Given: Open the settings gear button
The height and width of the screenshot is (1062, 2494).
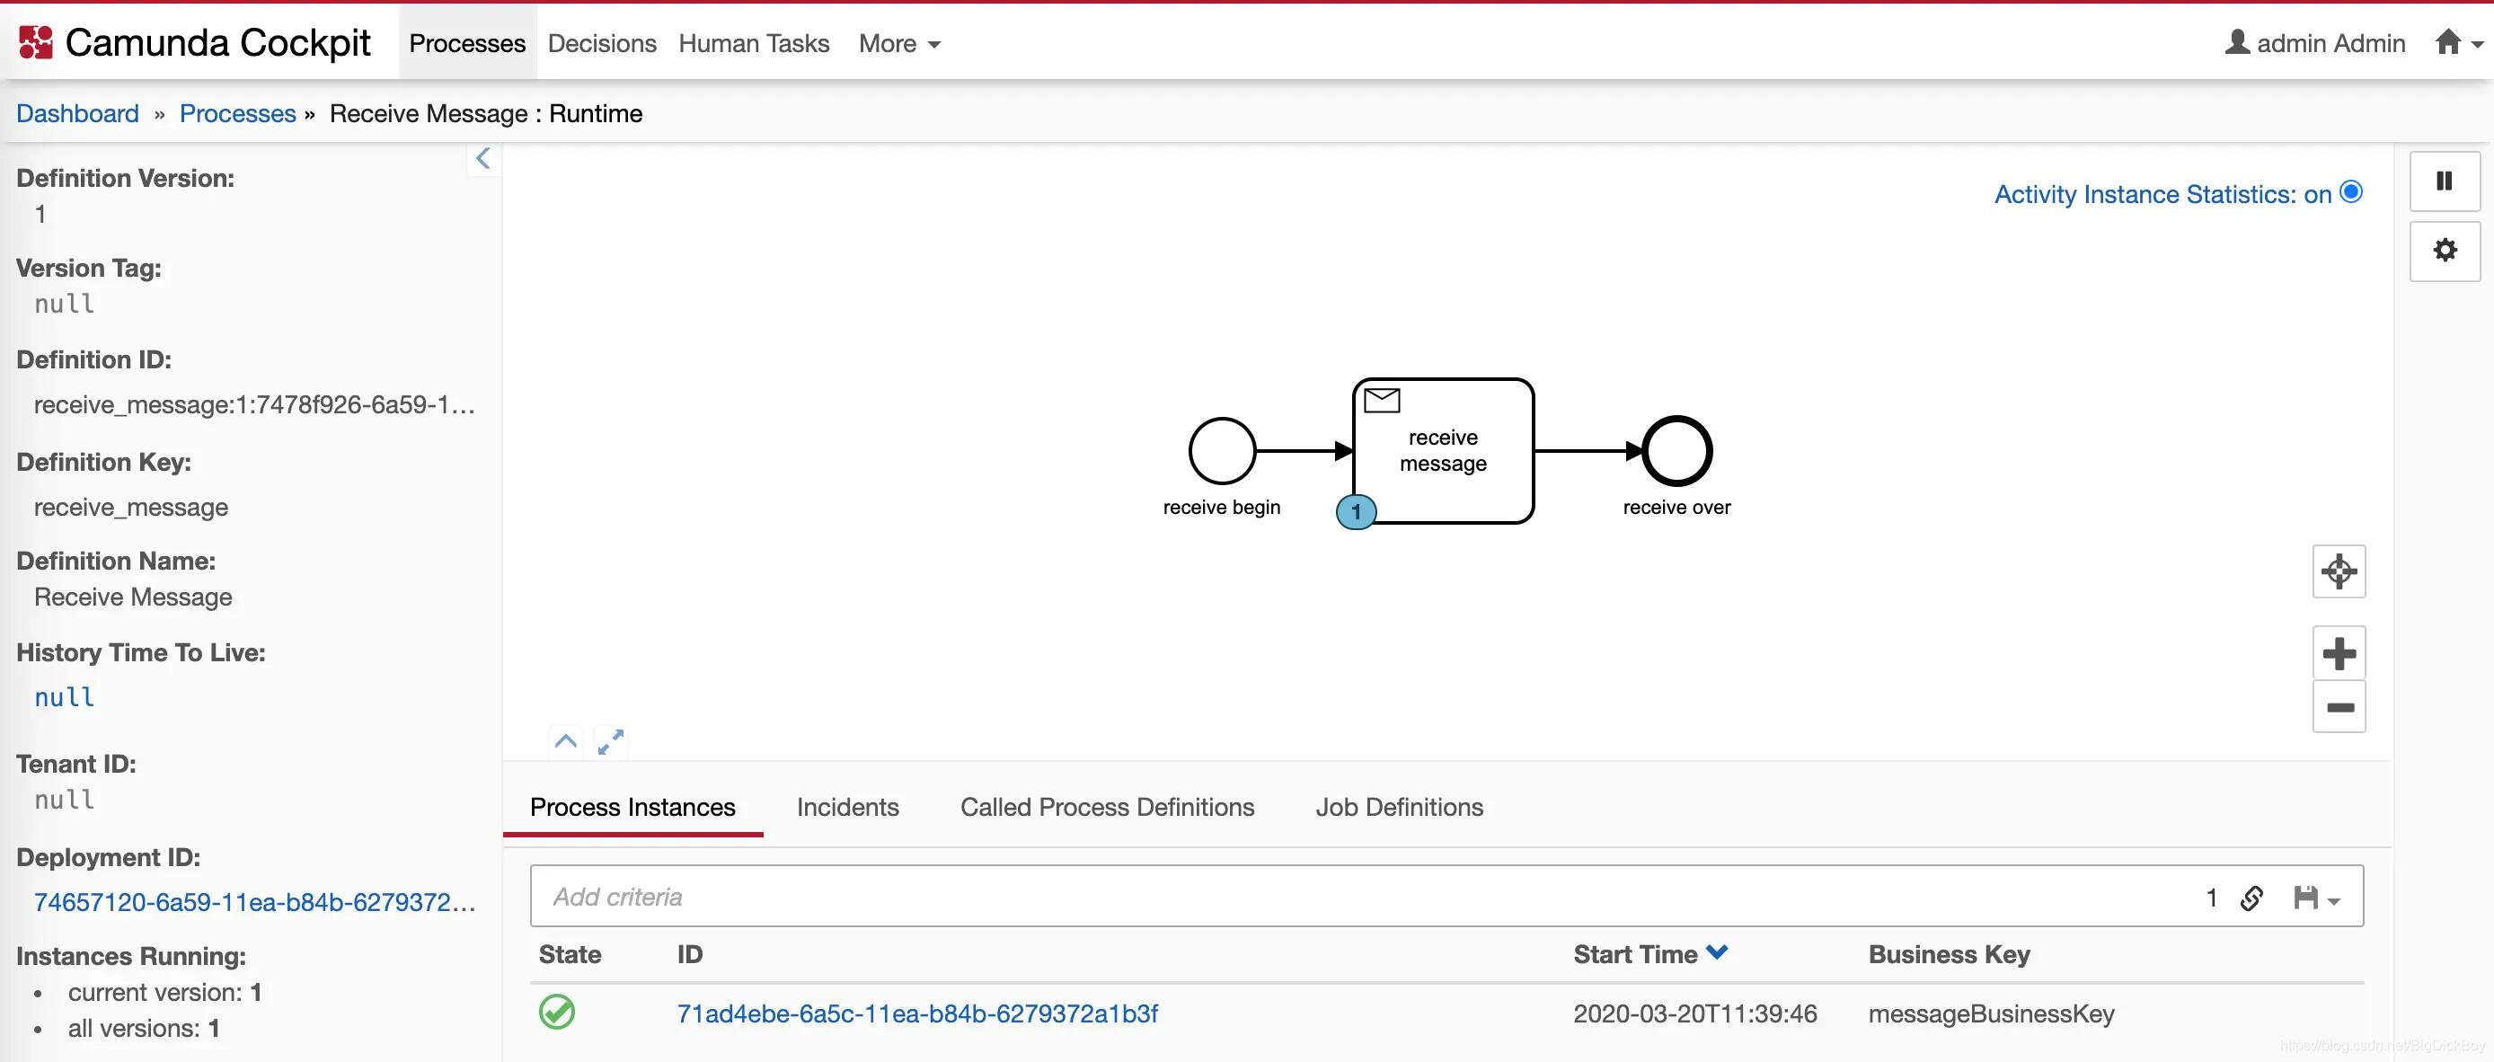Looking at the screenshot, I should (2444, 251).
